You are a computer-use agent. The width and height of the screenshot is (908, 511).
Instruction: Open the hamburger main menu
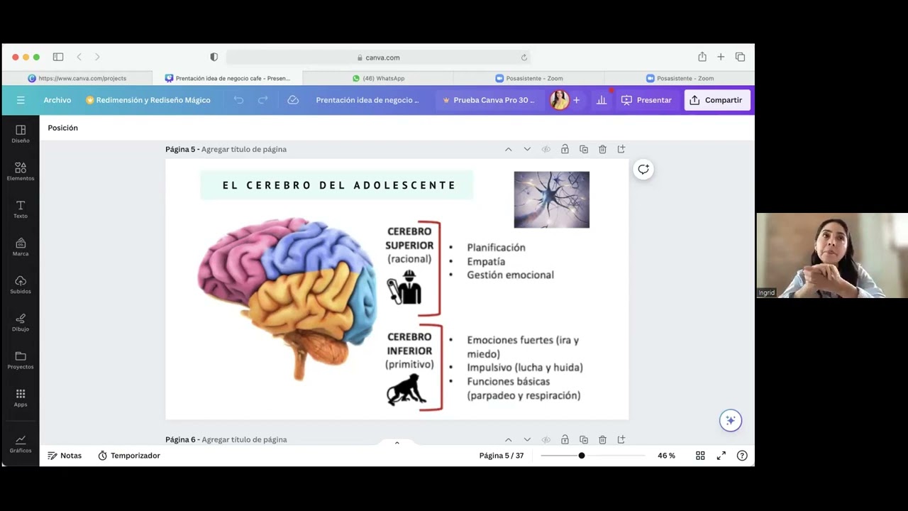click(x=21, y=100)
